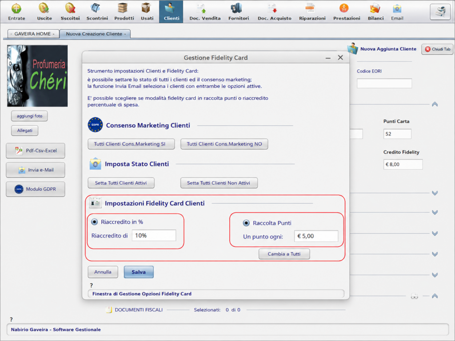Click the Profumeria Chéri photo thumbnail
The width and height of the screenshot is (455, 341).
click(x=37, y=75)
